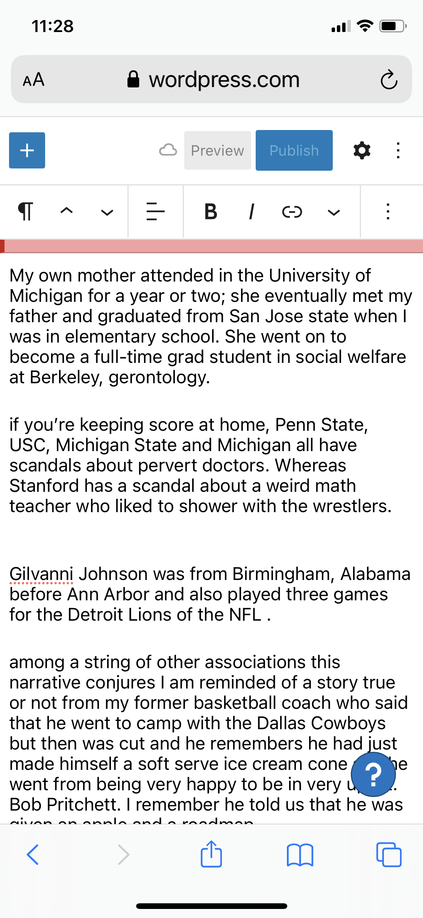
Task: Move block down with the down chevron
Action: tap(107, 212)
